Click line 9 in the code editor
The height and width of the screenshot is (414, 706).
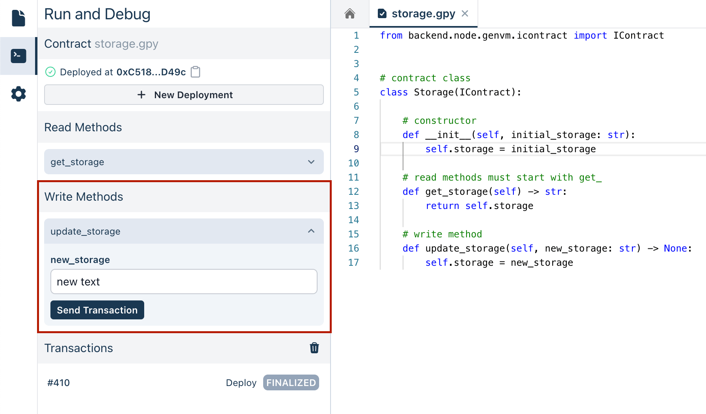pos(510,149)
